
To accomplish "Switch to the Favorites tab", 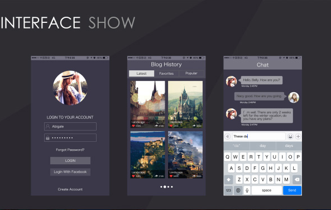I will pos(166,74).
